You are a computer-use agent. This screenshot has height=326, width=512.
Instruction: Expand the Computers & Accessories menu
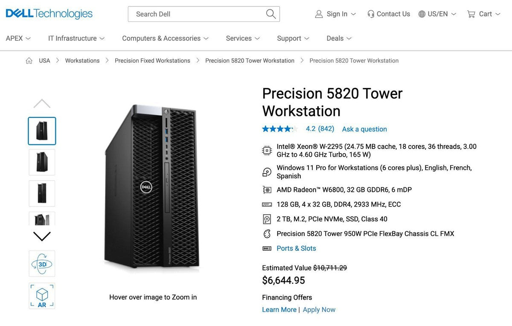pos(161,38)
